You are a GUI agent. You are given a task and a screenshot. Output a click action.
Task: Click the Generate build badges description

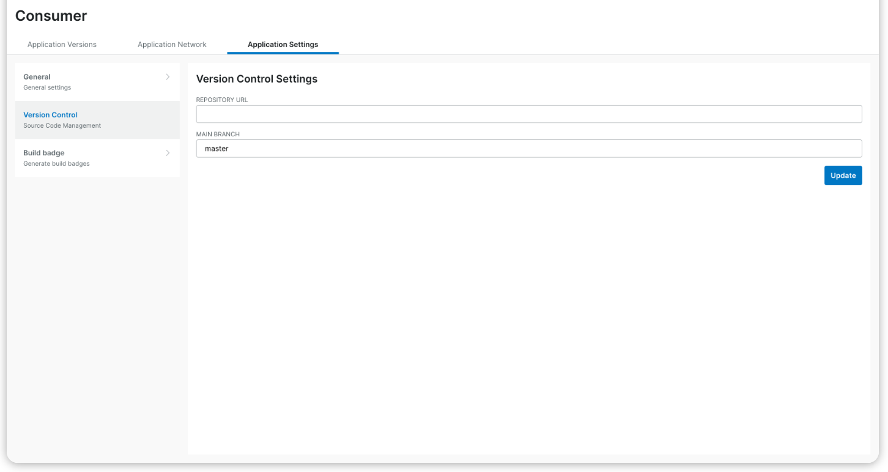(x=56, y=163)
